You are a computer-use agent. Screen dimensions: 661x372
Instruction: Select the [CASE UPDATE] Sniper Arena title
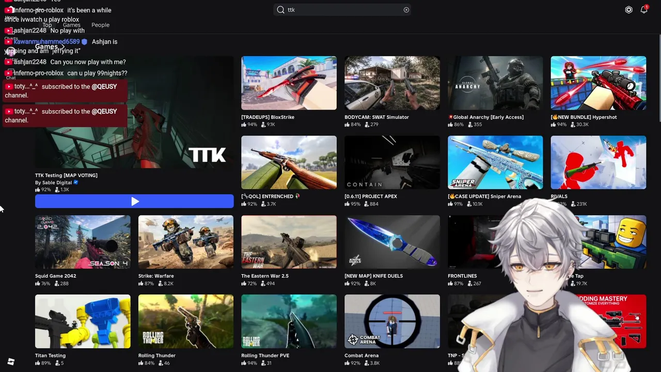coord(484,196)
